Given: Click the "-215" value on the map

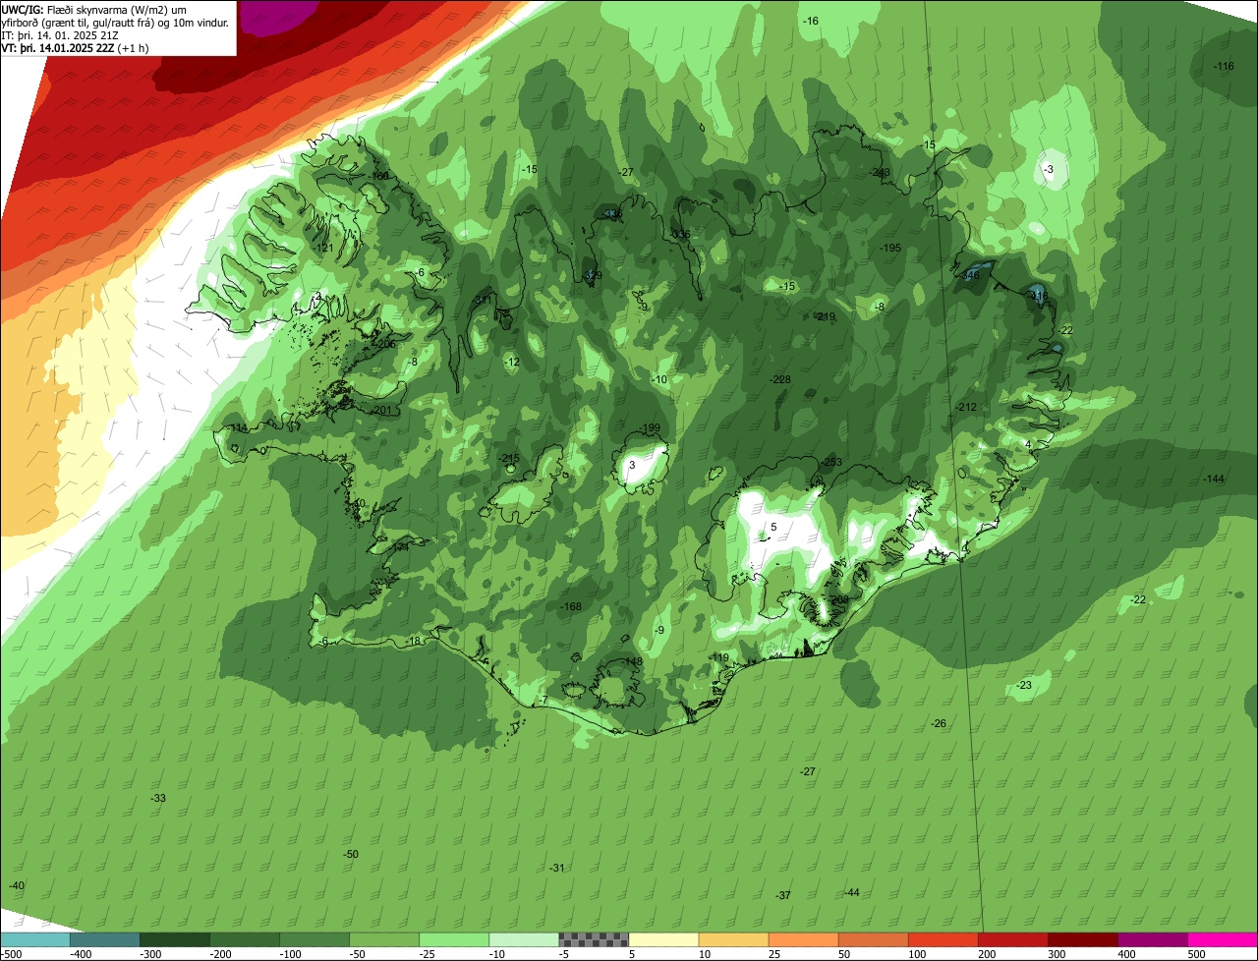Looking at the screenshot, I should point(509,458).
